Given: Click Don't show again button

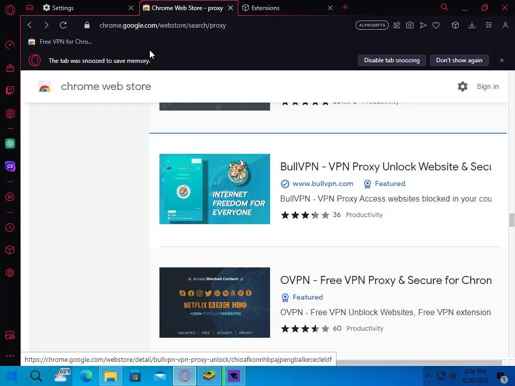Looking at the screenshot, I should point(459,60).
